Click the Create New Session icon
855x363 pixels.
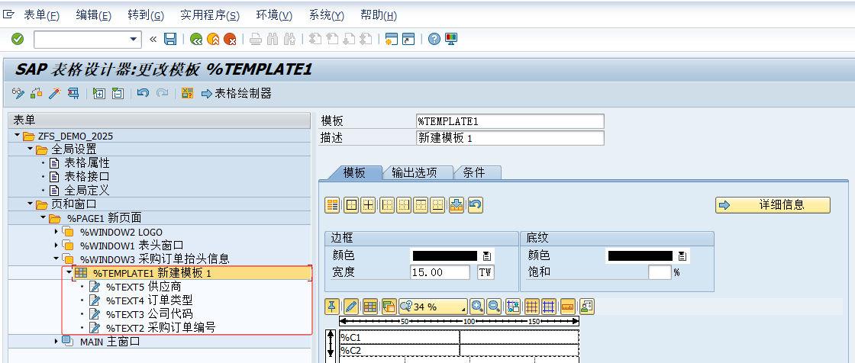pyautogui.click(x=392, y=39)
